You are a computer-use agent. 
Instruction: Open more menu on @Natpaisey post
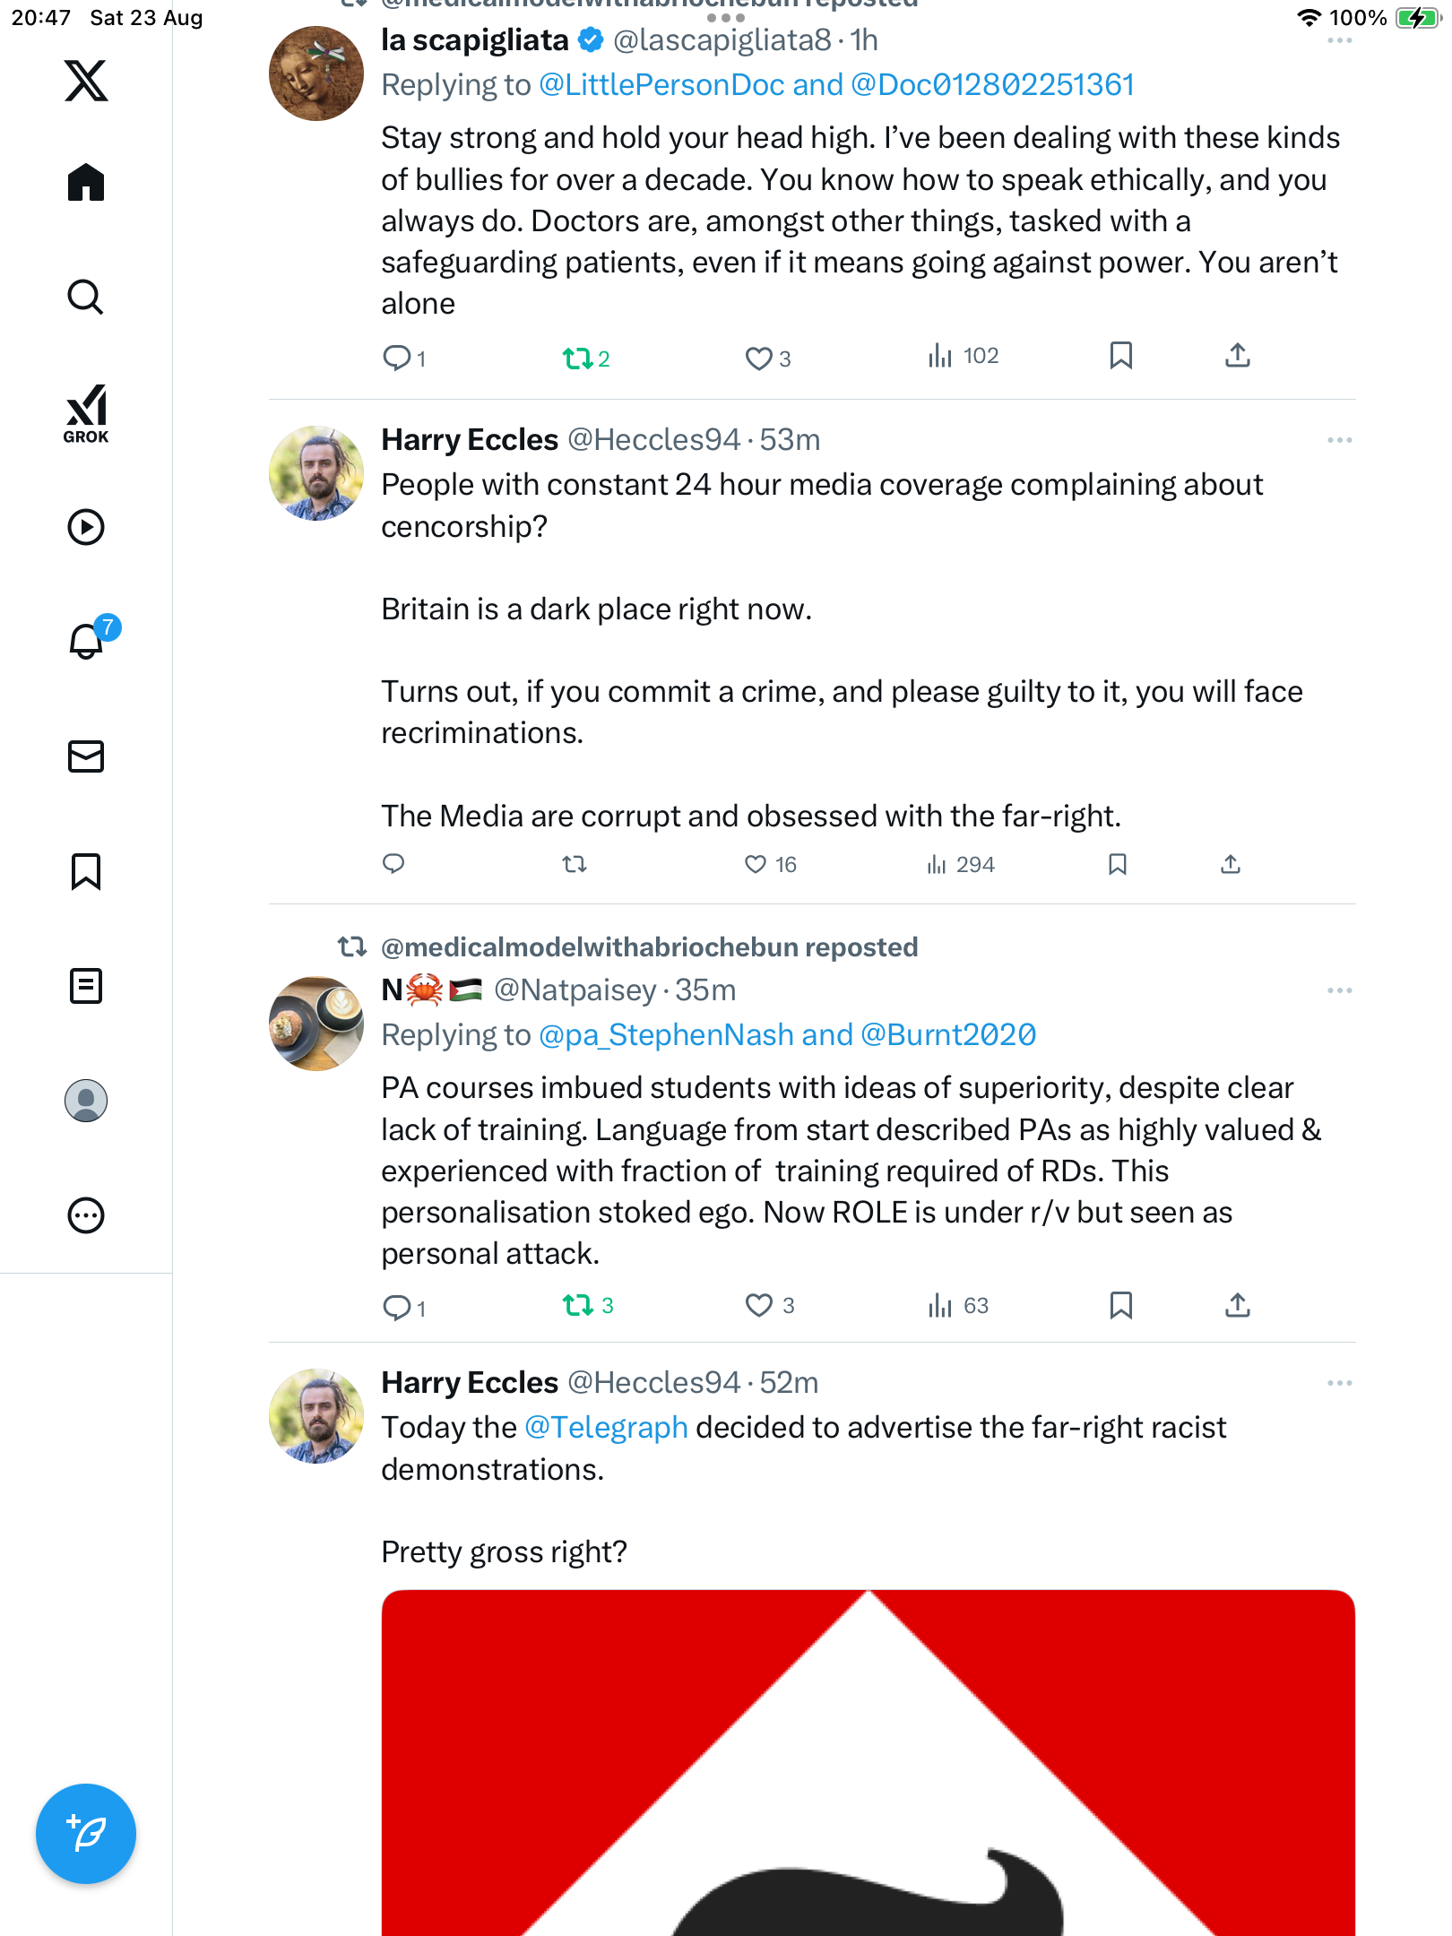click(x=1339, y=990)
